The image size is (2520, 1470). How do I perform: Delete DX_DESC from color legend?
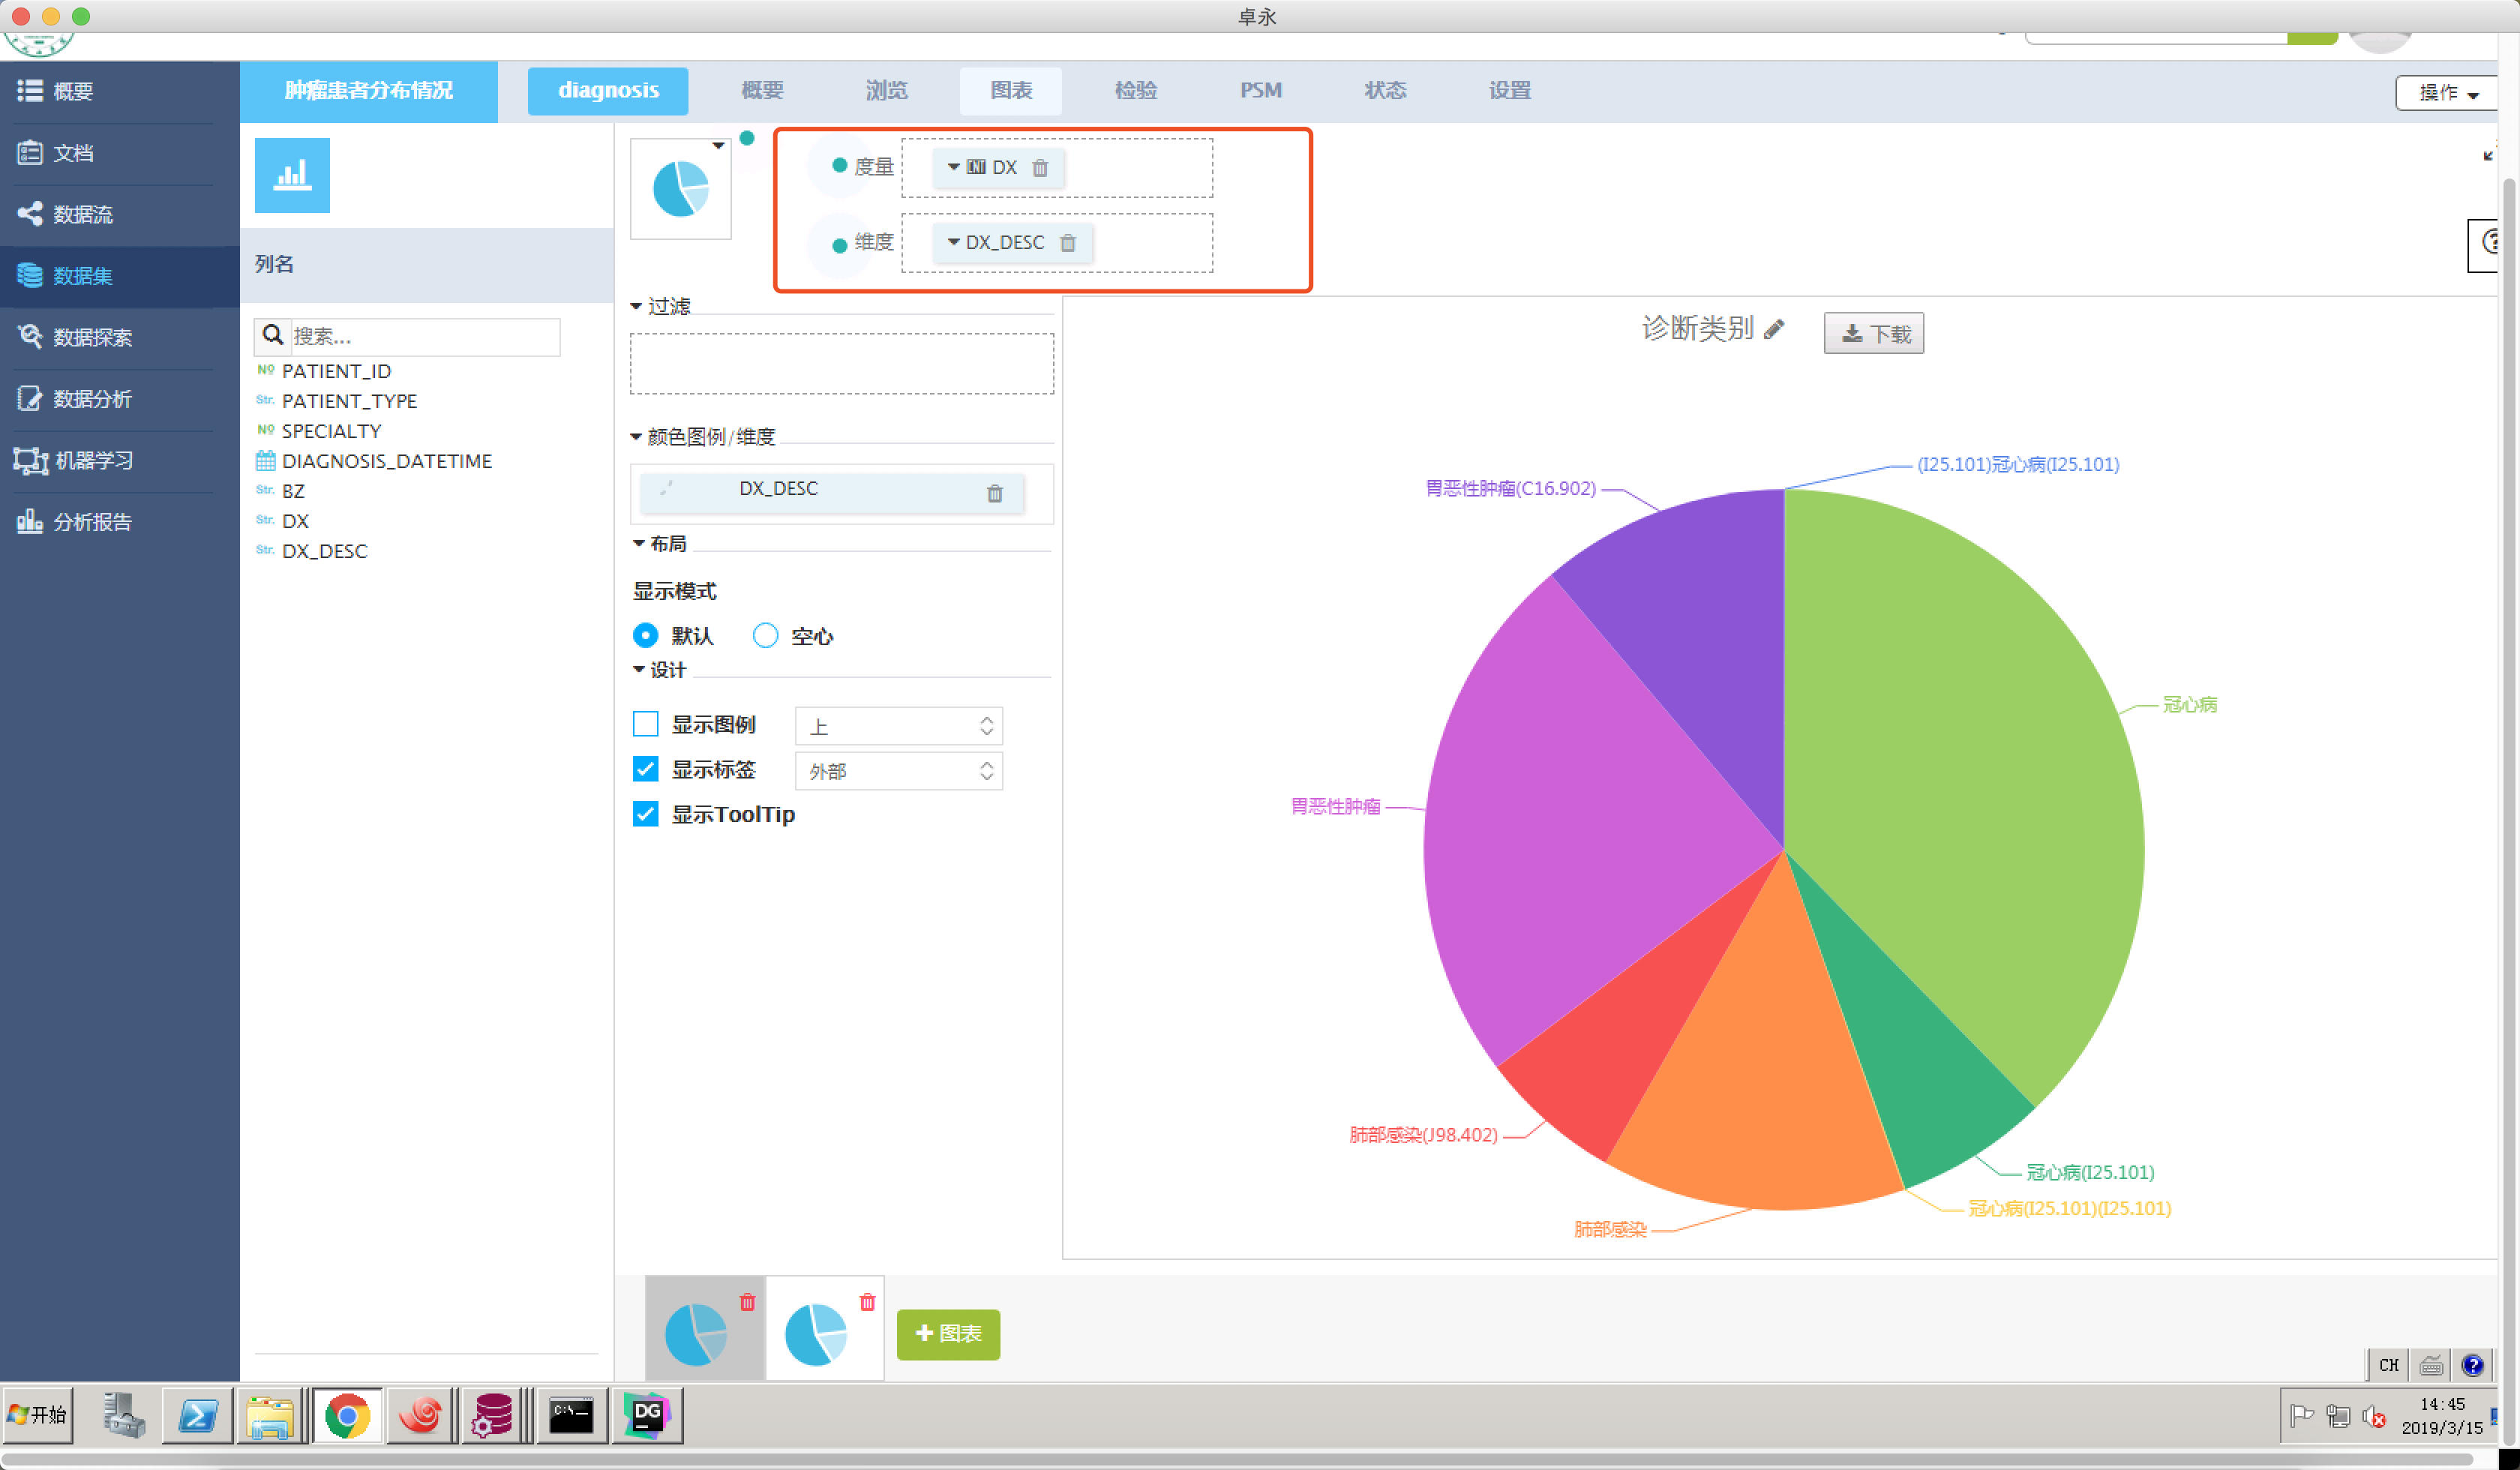[x=994, y=493]
